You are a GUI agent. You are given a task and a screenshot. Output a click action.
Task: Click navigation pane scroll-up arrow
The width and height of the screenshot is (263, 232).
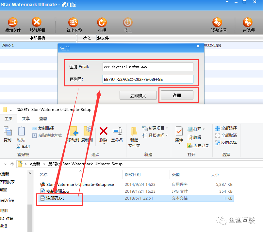coord(30,173)
